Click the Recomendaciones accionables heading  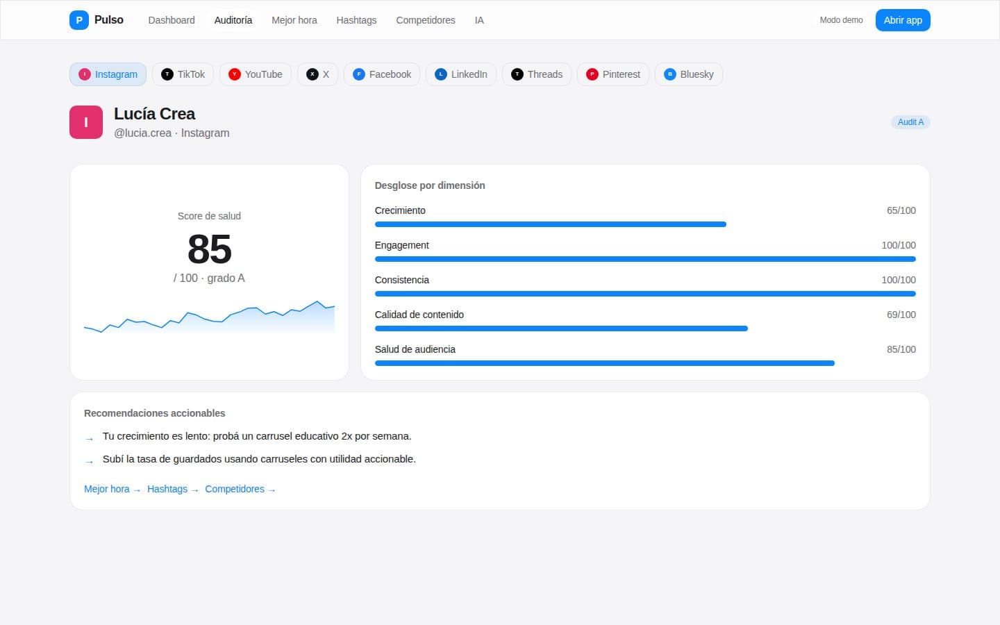[155, 413]
